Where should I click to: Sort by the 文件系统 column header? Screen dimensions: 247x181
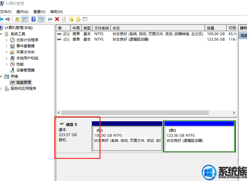pyautogui.click(x=102, y=28)
